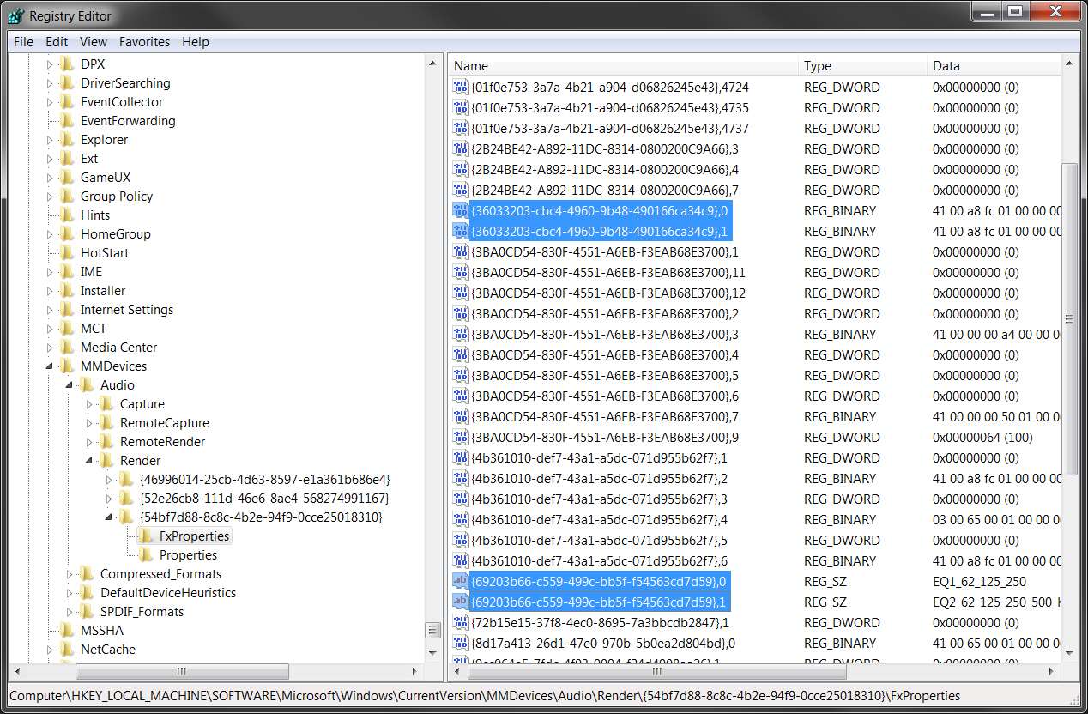
Task: Click binary icon of {36033203-cbc4-4960-9b48-490166ca34c9},0
Action: click(x=461, y=211)
